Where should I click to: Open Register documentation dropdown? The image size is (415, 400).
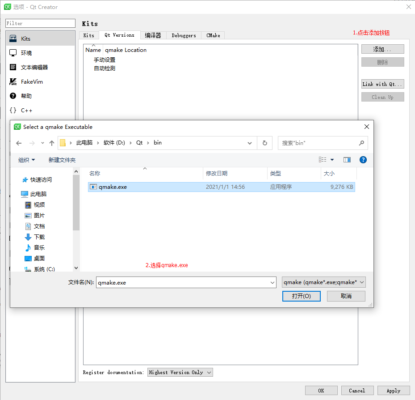pos(180,372)
